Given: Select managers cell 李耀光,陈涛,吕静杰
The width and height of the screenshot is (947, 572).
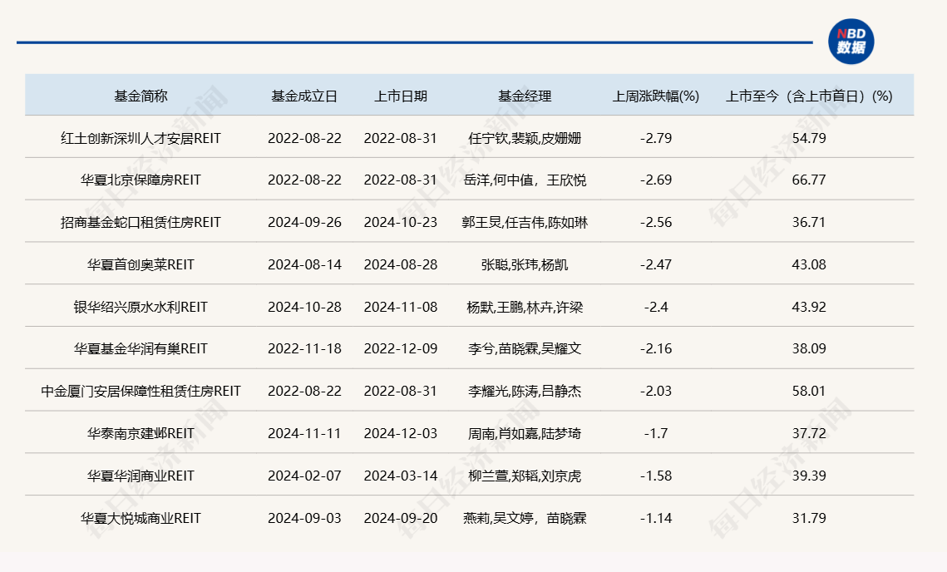Looking at the screenshot, I should pos(525,391).
